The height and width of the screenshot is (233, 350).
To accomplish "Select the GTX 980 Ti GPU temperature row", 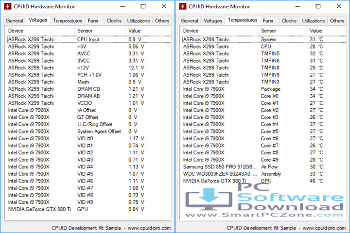I will click(264, 181).
